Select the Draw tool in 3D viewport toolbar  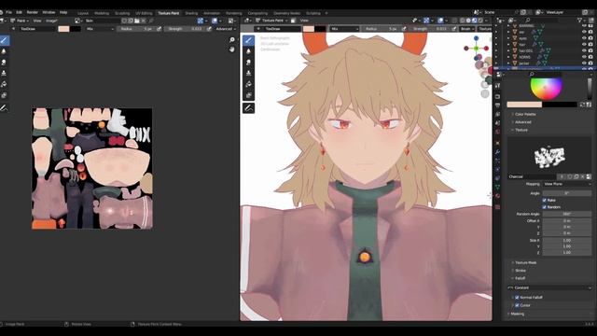tap(249, 40)
